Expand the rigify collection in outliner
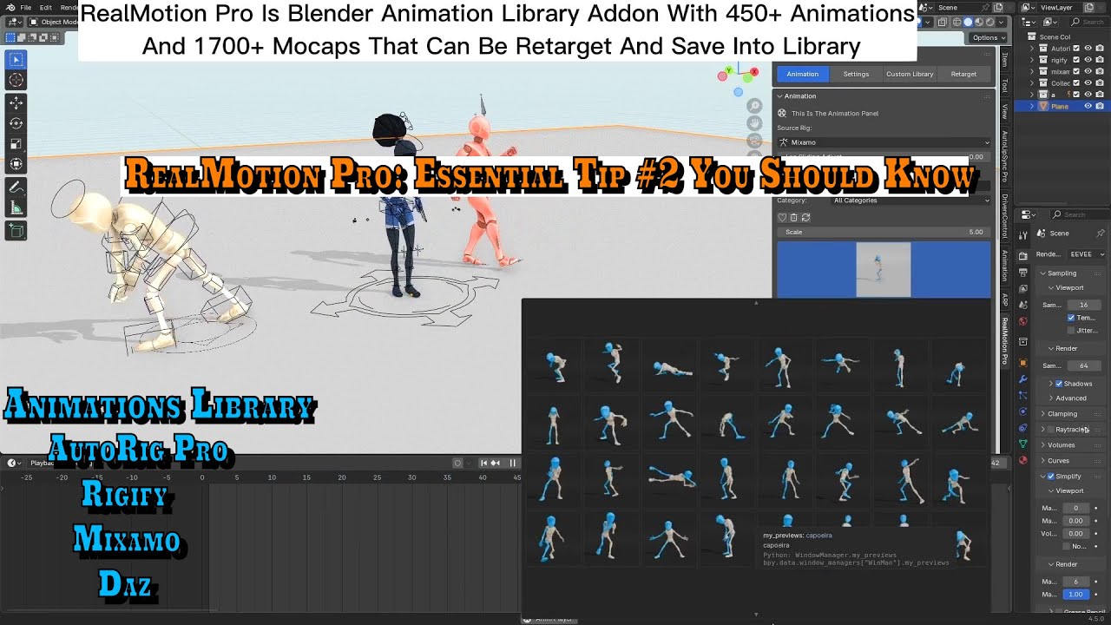This screenshot has height=625, width=1111. [1032, 60]
